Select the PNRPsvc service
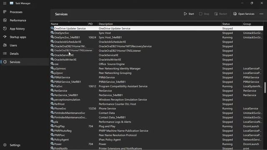 157,135
